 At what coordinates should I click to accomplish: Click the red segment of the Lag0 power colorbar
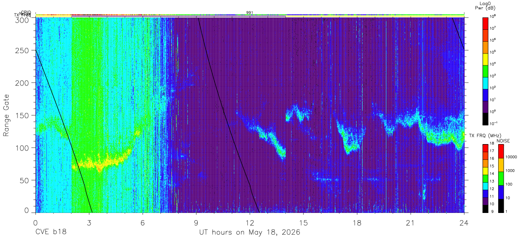point(485,23)
